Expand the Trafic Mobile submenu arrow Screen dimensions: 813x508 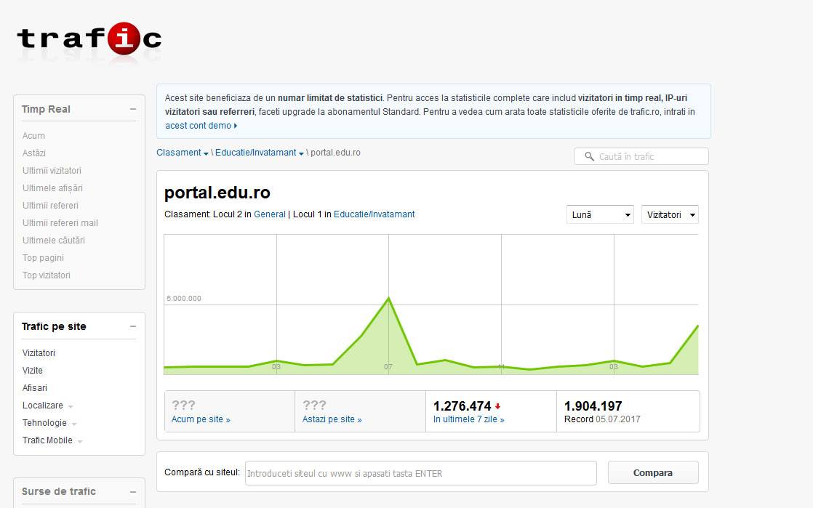(x=80, y=442)
